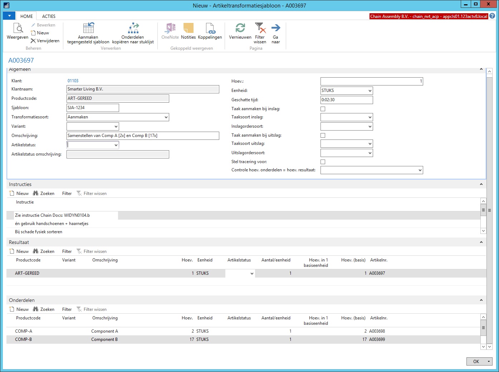The height and width of the screenshot is (372, 499).
Task: Open Taaksoort uitslag dropdown
Action: click(x=370, y=144)
